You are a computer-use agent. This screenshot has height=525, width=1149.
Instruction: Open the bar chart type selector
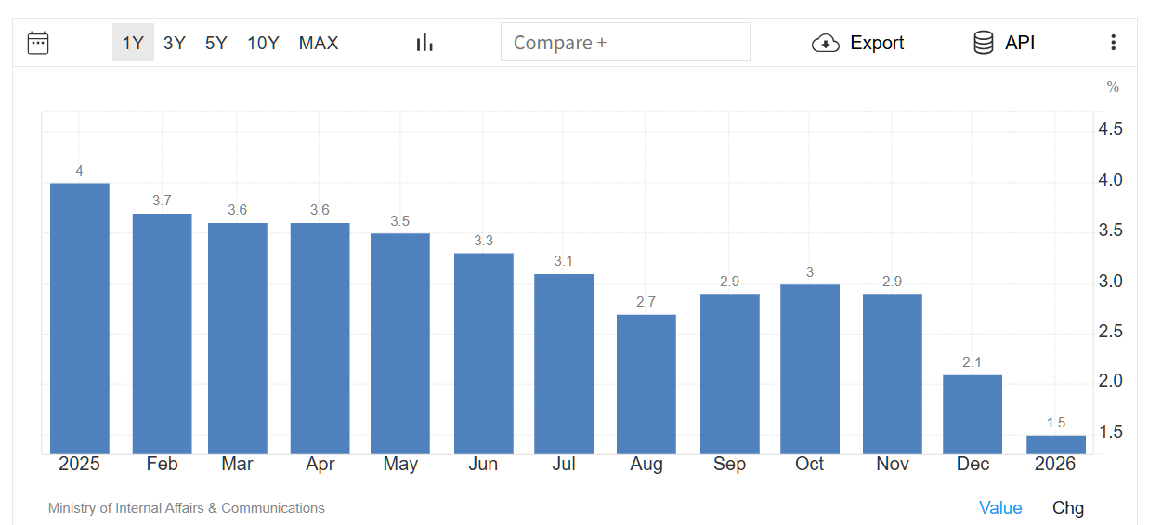[424, 43]
